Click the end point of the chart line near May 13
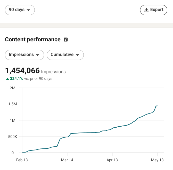Viewport: 173px width, 170px height. click(157, 106)
